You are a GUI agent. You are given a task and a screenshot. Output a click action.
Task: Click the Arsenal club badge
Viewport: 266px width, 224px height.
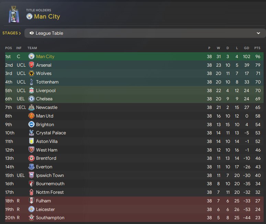[31, 65]
